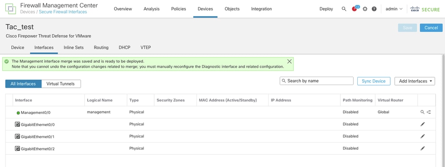Dismiss the Management merge success banner
The image size is (445, 167).
coord(290,61)
